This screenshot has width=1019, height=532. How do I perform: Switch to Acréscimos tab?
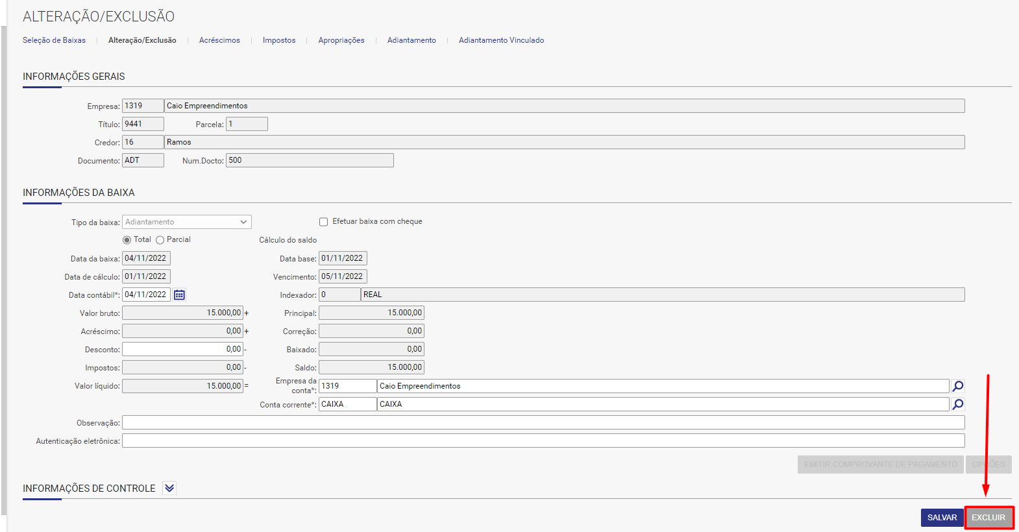click(x=219, y=40)
